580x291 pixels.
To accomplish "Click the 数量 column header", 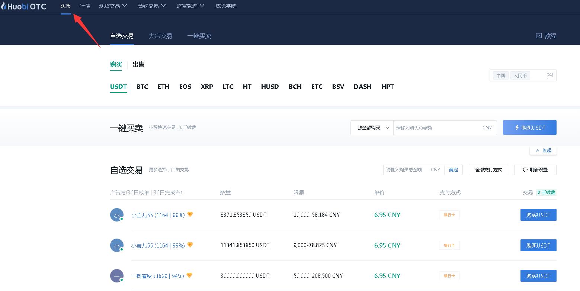I will click(225, 193).
